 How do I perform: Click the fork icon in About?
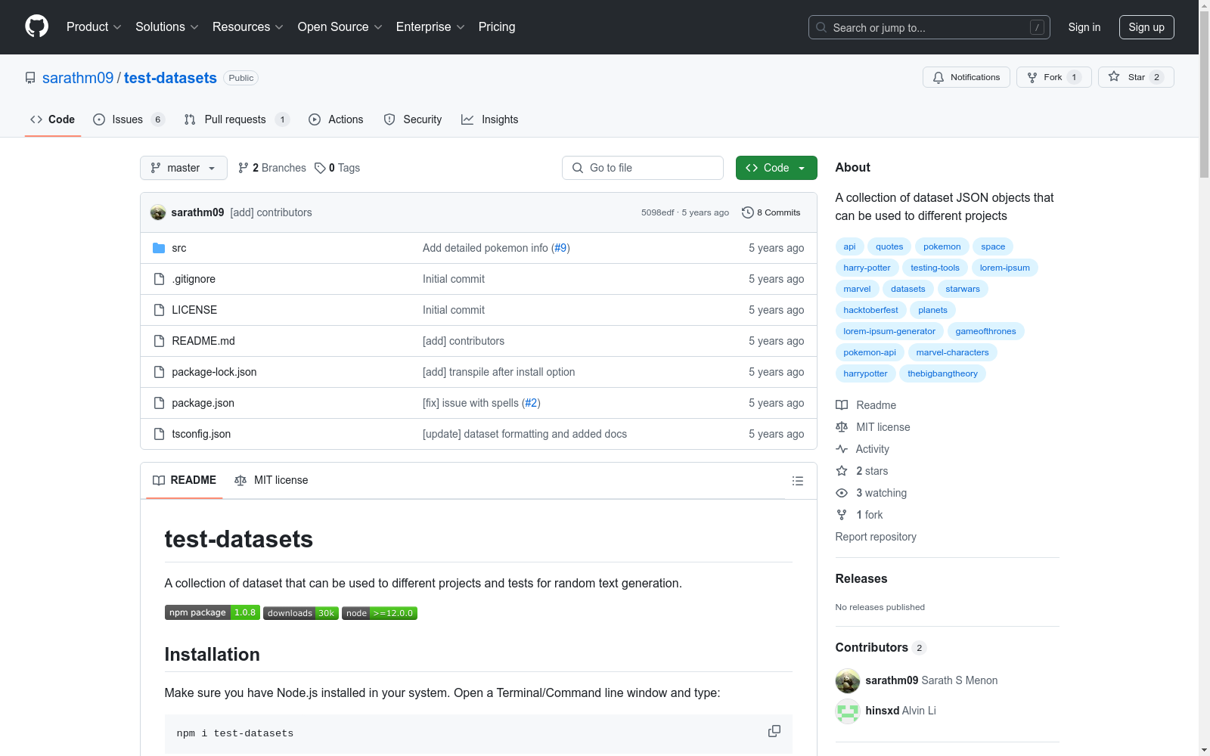click(842, 515)
